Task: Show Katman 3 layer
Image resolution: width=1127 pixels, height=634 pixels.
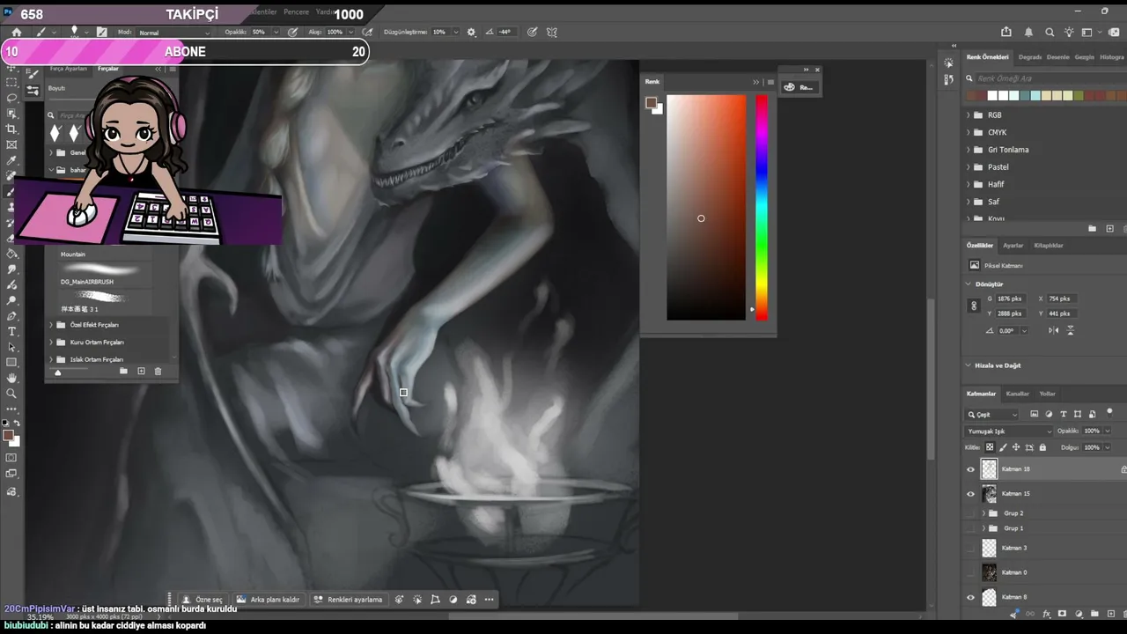Action: [x=971, y=548]
